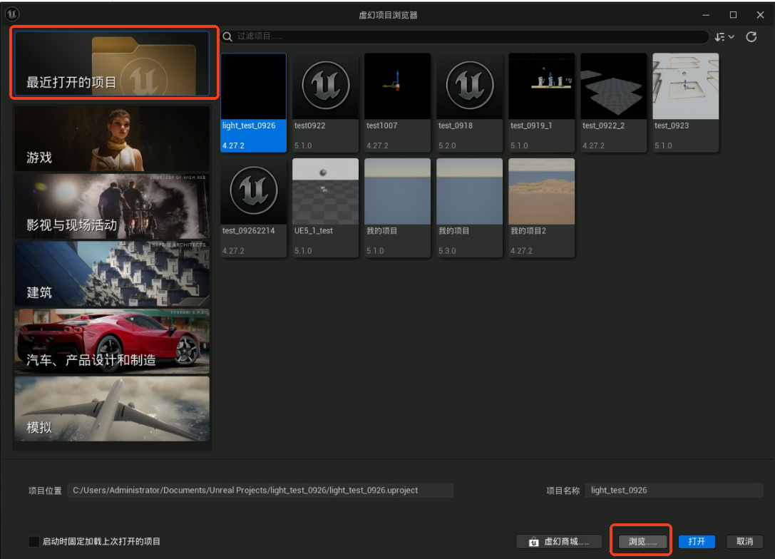Type in the 过滤项目 filter field
The image size is (775, 559).
[463, 36]
